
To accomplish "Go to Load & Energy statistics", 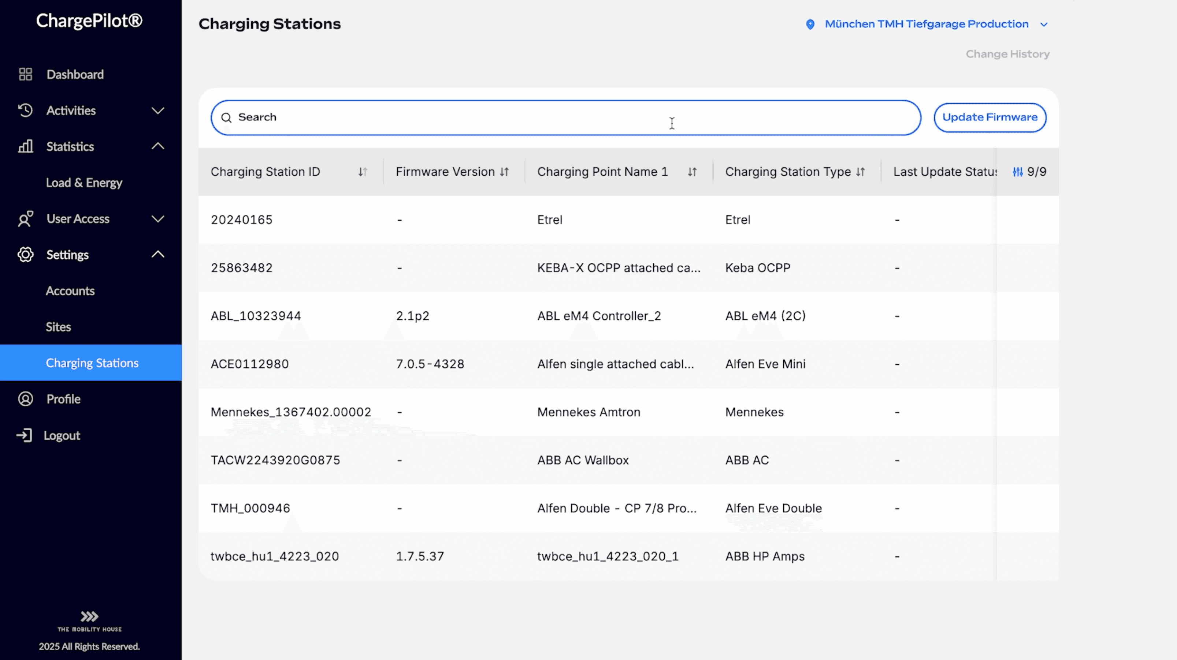I will pyautogui.click(x=84, y=183).
